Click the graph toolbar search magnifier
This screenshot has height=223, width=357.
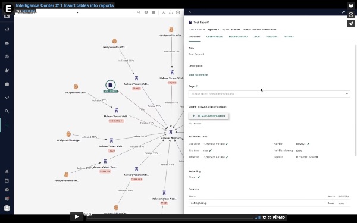tap(139, 12)
